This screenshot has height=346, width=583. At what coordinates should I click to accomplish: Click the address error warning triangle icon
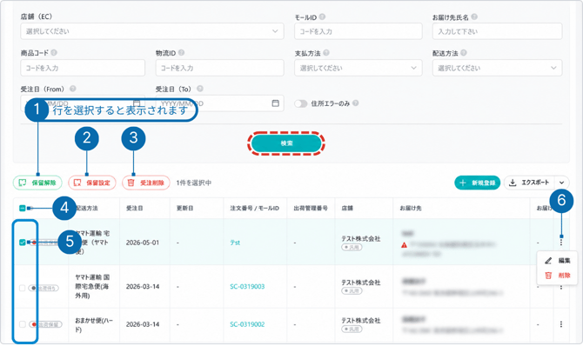pyautogui.click(x=404, y=245)
